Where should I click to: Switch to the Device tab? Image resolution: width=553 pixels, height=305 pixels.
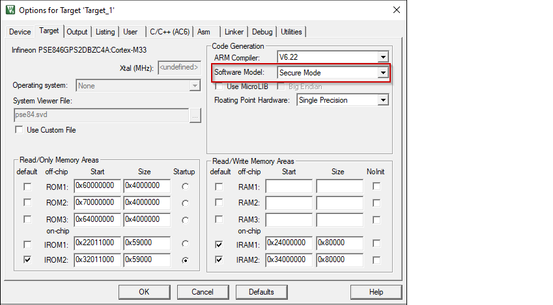(x=20, y=32)
